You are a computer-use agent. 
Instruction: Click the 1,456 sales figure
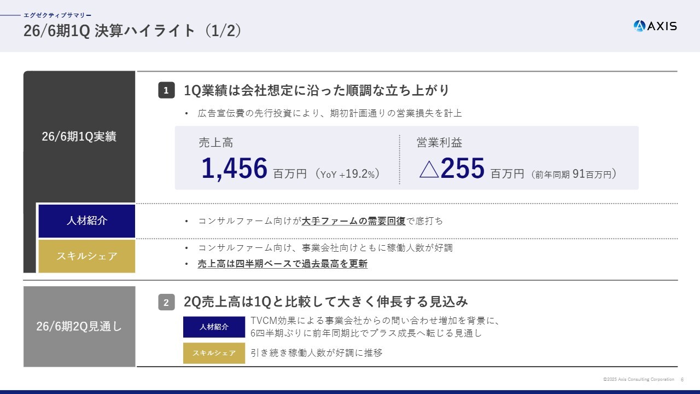click(235, 169)
